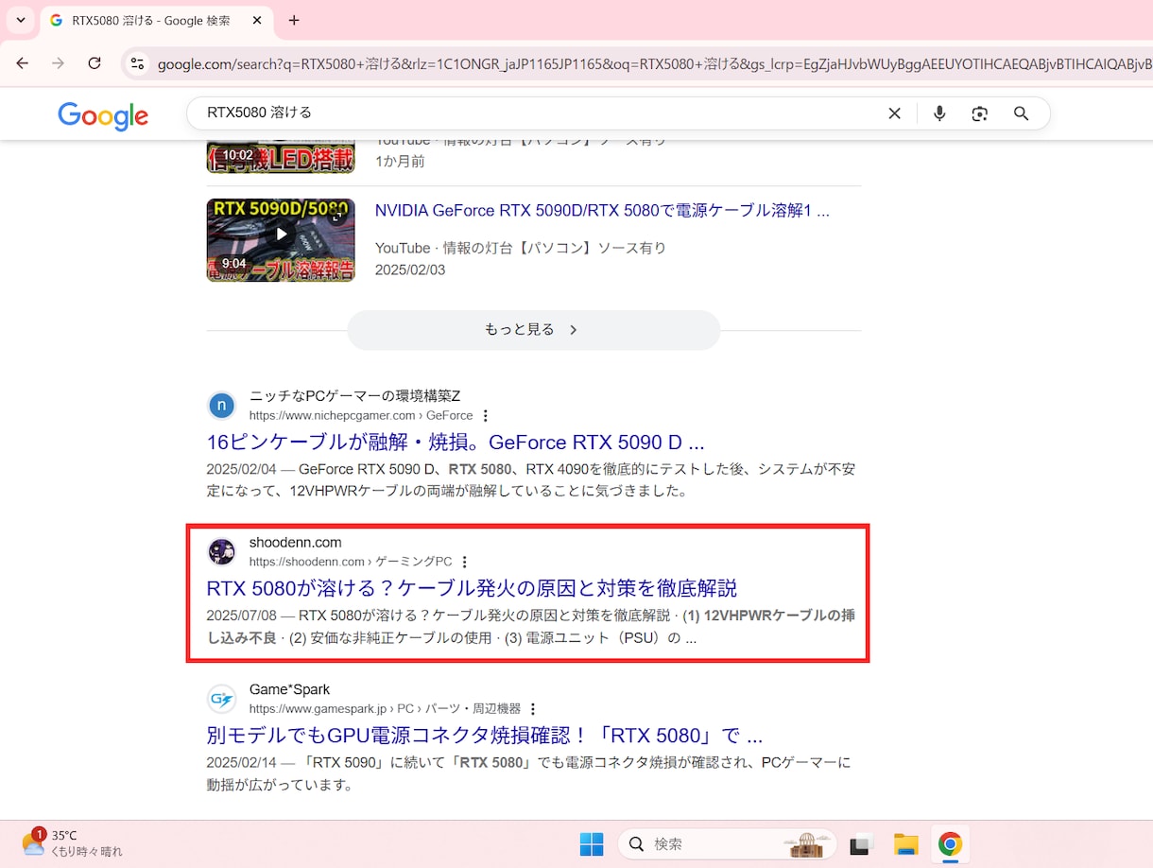Viewport: 1153px width, 868px height.
Task: Play the RTX 5090D/5080 9:04 video thumbnail
Action: tap(281, 240)
